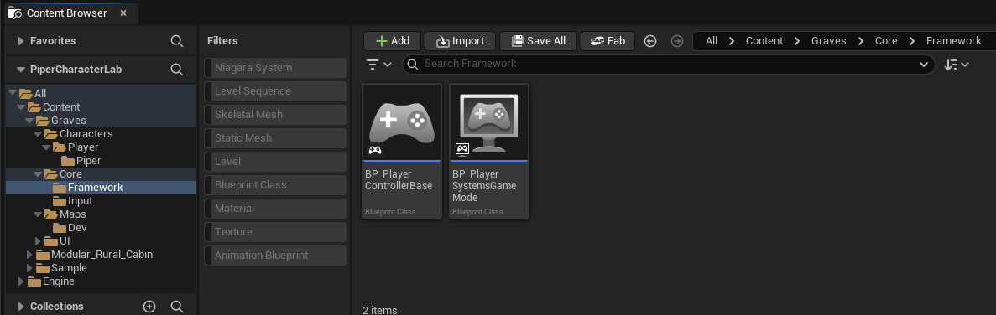Toggle the Material filter
The height and width of the screenshot is (315, 996).
coord(276,209)
